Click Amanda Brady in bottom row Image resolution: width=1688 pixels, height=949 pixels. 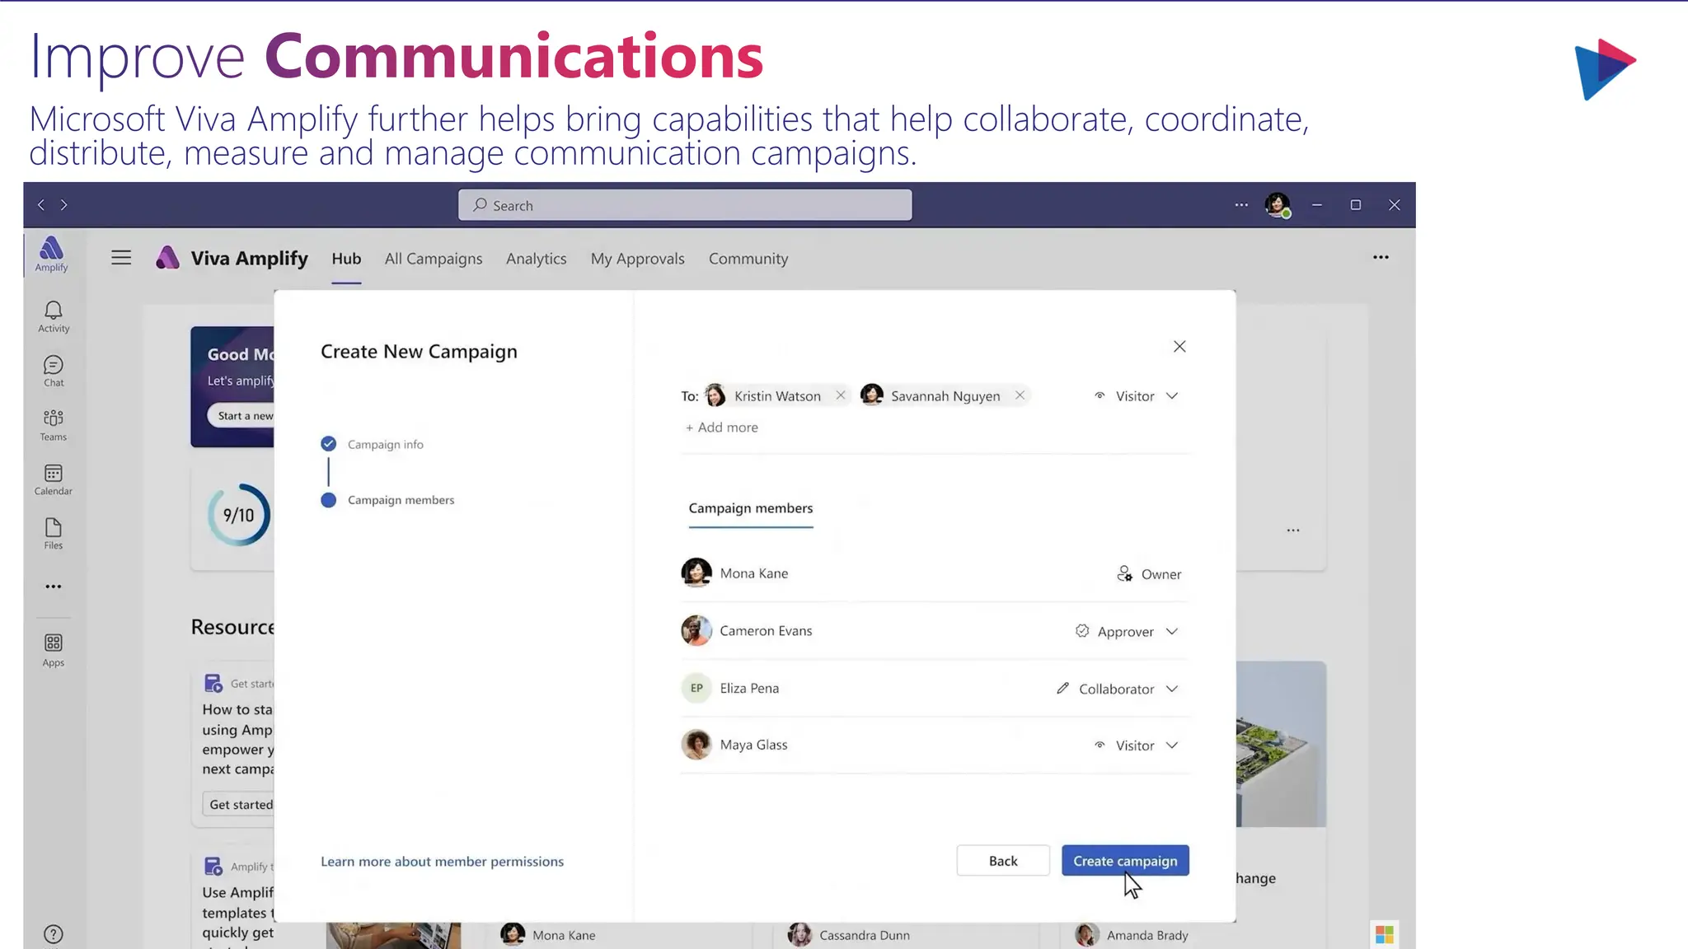(1132, 935)
